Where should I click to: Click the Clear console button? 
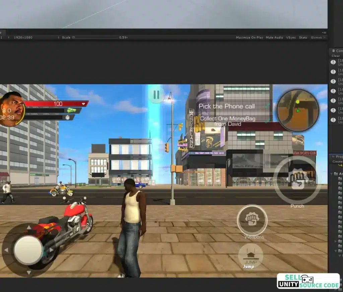336,56
